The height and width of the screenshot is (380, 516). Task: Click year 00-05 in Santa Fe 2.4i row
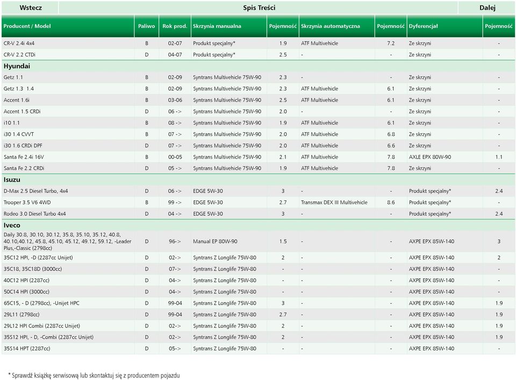point(175,157)
